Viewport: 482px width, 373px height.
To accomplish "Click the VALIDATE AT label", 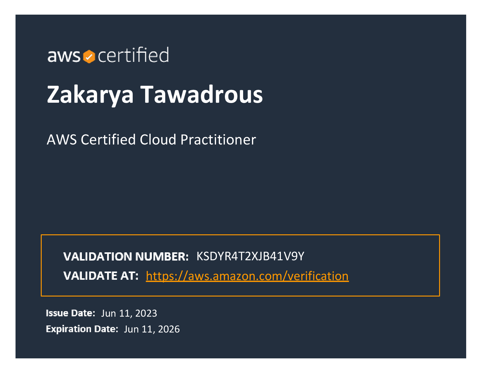I will coord(101,276).
